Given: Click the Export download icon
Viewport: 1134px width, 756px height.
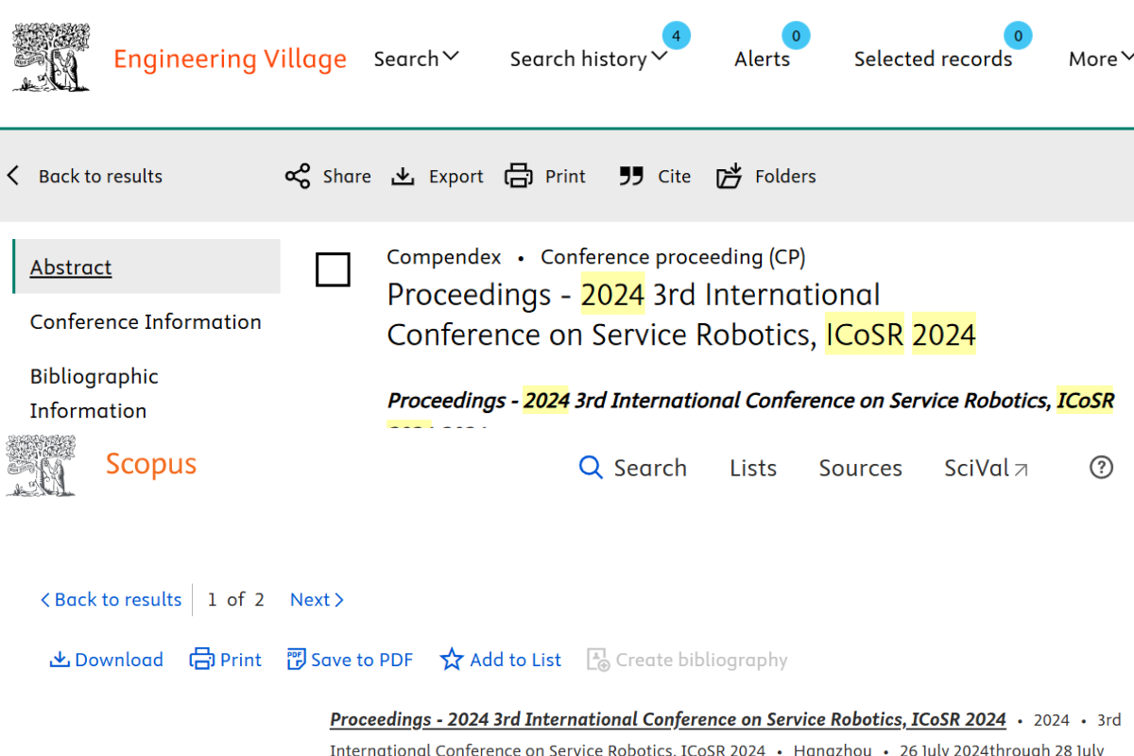Looking at the screenshot, I should tap(404, 176).
